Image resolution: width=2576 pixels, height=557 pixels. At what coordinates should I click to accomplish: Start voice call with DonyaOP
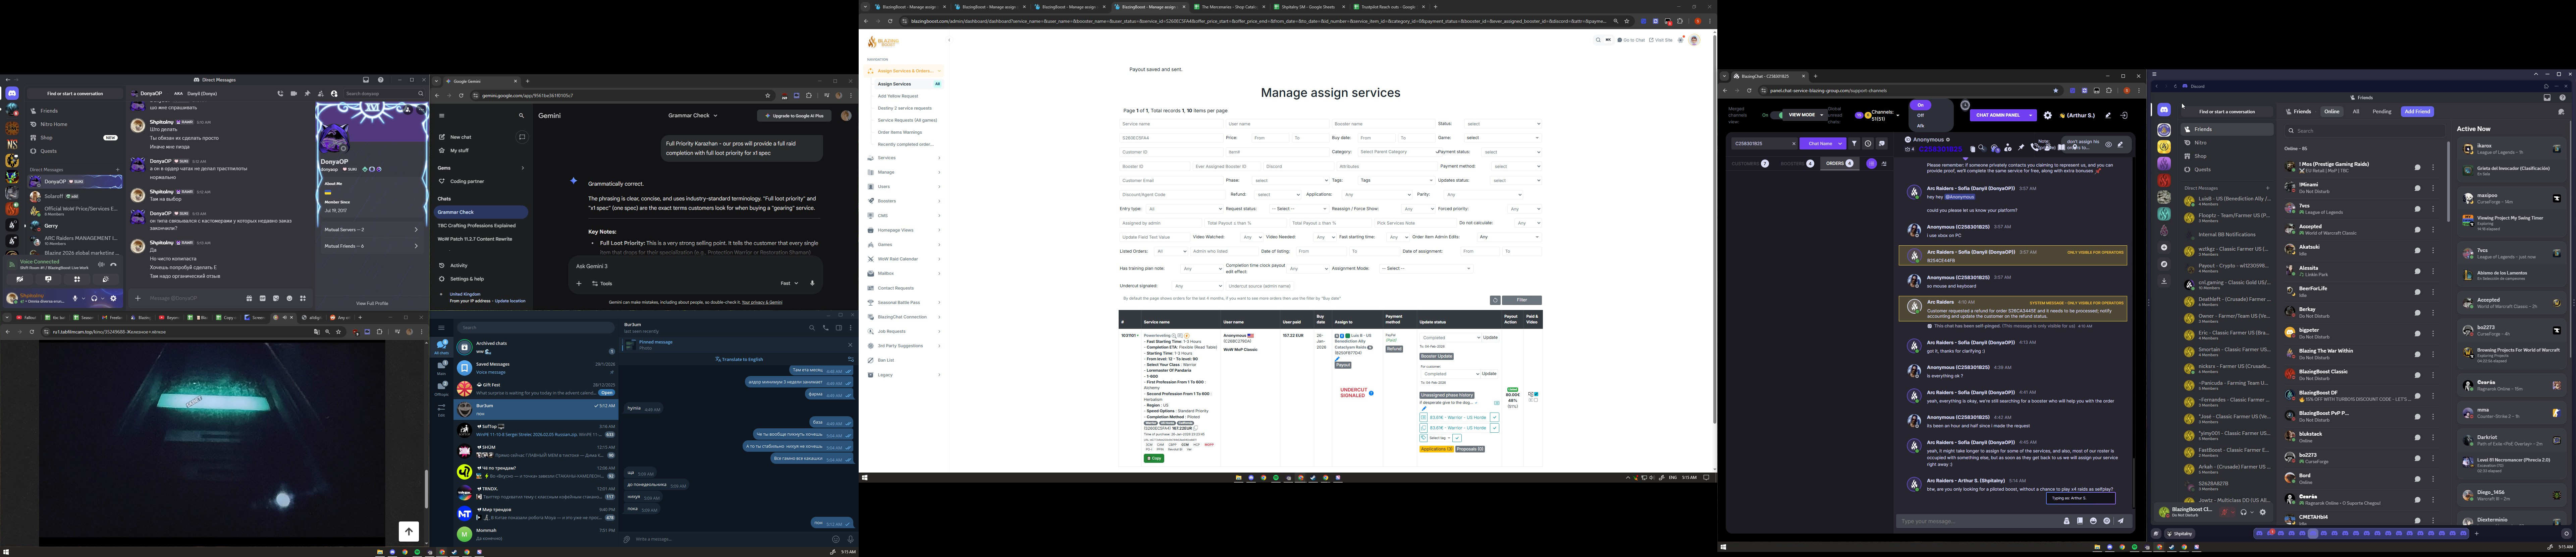(281, 94)
